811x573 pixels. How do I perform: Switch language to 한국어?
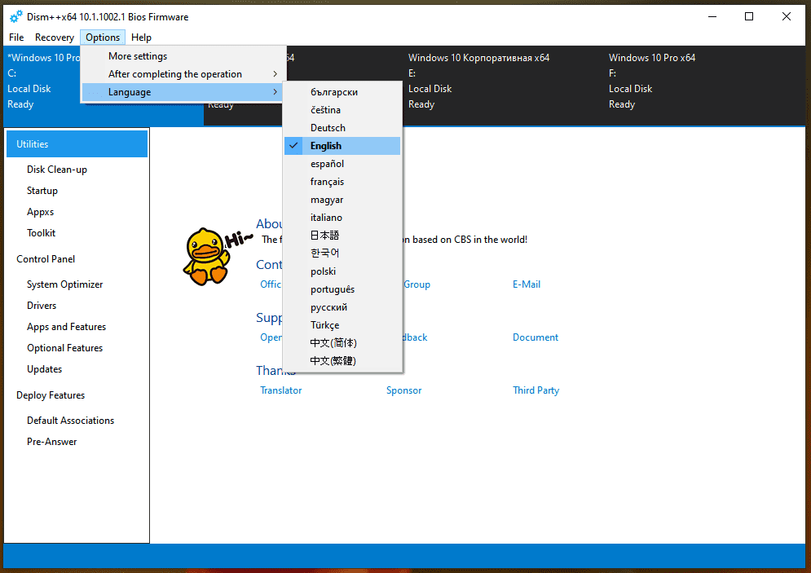pyautogui.click(x=342, y=253)
